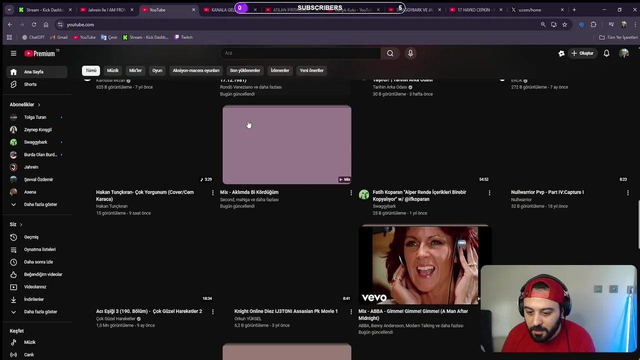Screen dimensions: 640x360
Task: Bookmark this page with star icon
Action: [564, 24]
